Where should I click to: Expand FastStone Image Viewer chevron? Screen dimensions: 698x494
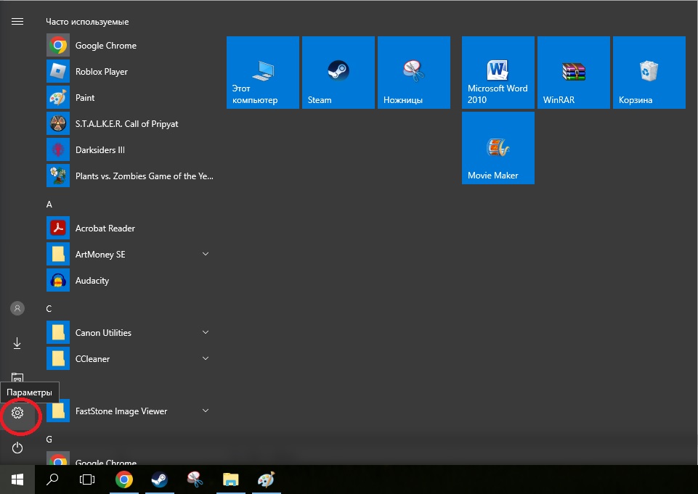click(206, 411)
